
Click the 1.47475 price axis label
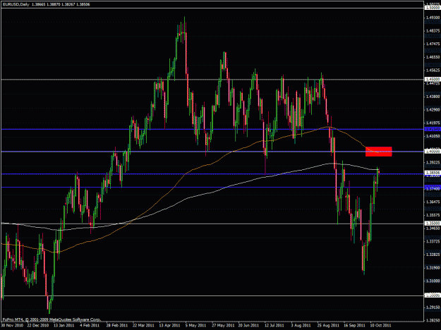click(433, 44)
